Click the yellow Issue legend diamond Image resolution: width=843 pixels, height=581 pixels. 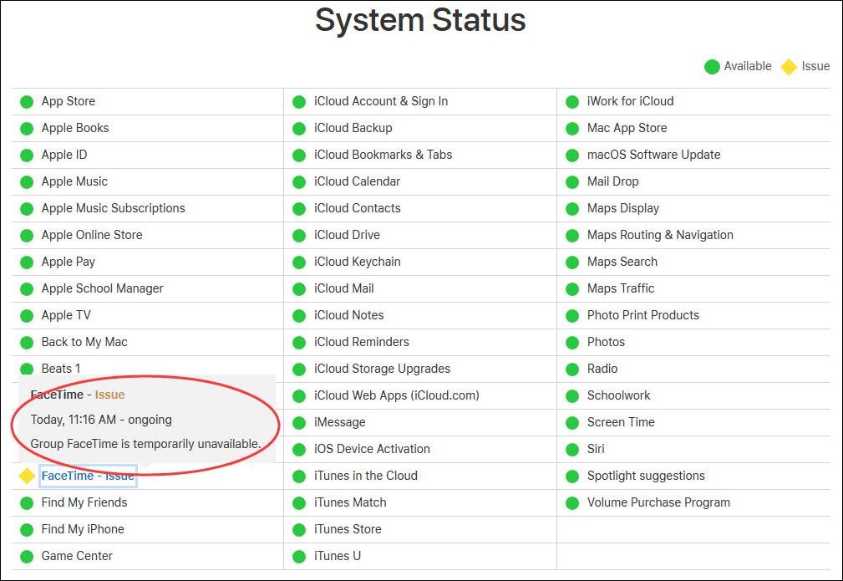(x=789, y=67)
